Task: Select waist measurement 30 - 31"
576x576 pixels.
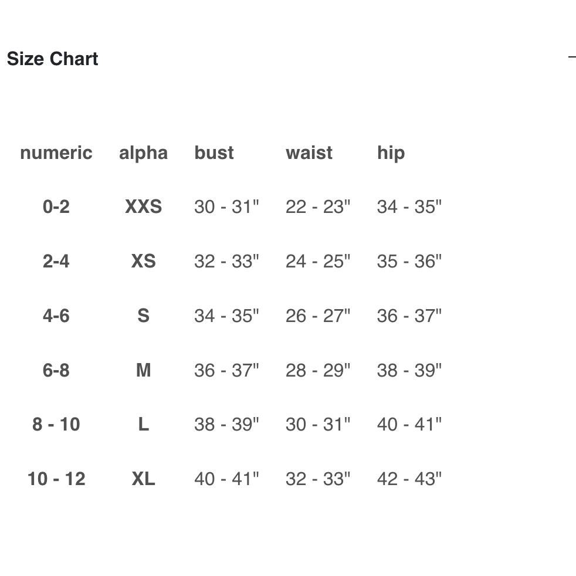Action: 318,424
